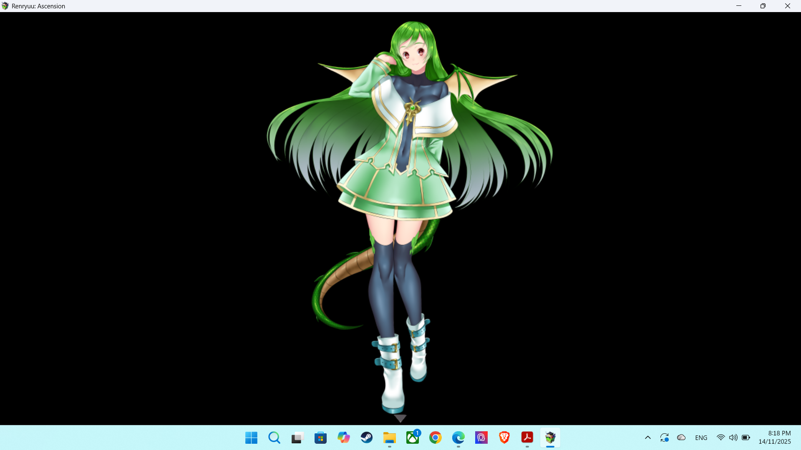Open volume controls from the speaker icon
Viewport: 801px width, 450px height.
pyautogui.click(x=733, y=437)
